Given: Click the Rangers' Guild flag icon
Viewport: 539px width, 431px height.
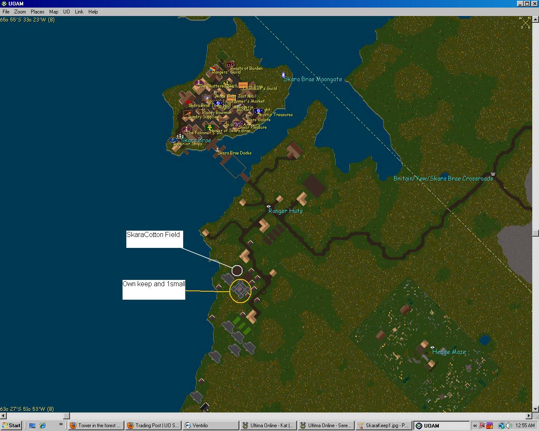Looking at the screenshot, I should tap(213, 69).
